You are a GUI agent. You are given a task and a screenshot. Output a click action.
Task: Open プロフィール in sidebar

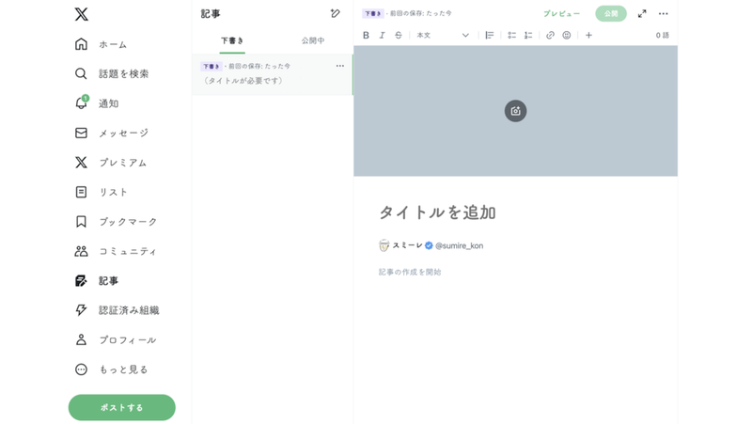pos(116,339)
